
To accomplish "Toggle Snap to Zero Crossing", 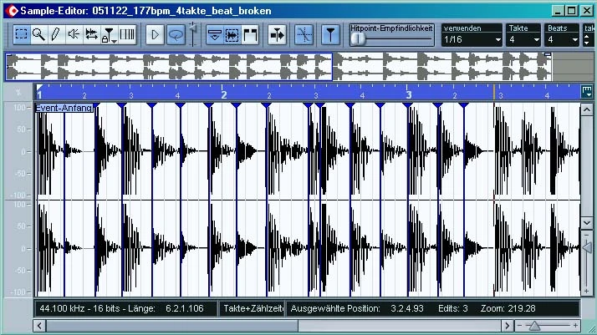I will click(x=304, y=35).
